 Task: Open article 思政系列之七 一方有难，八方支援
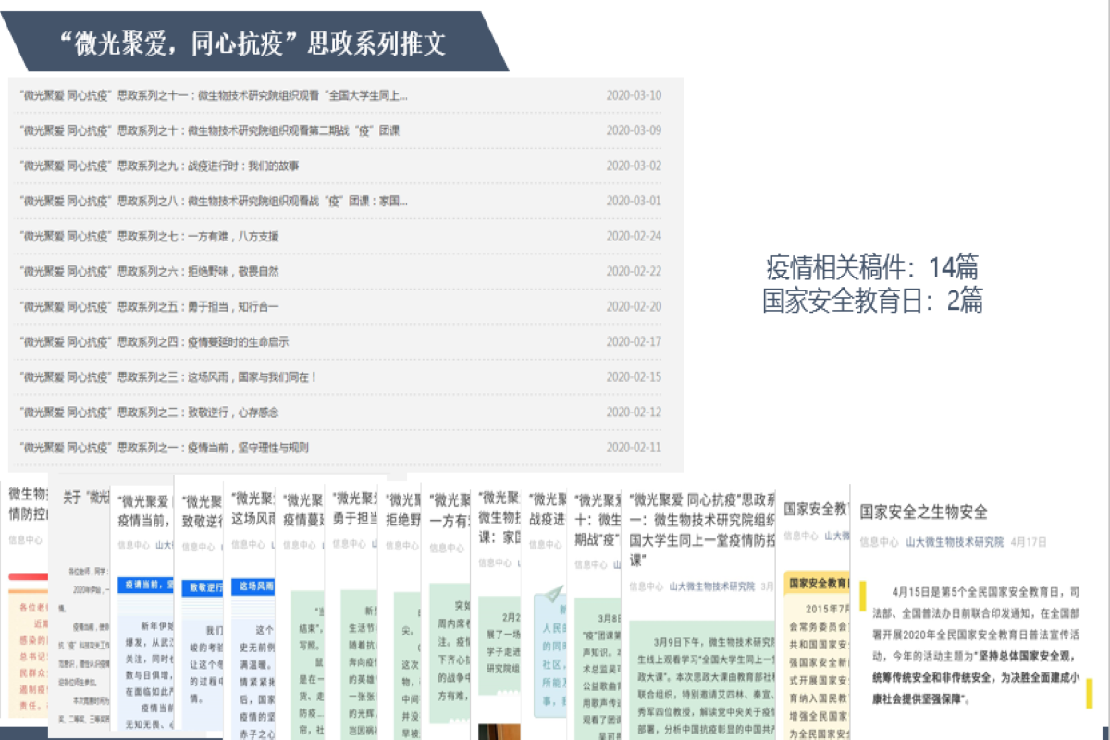pos(149,236)
